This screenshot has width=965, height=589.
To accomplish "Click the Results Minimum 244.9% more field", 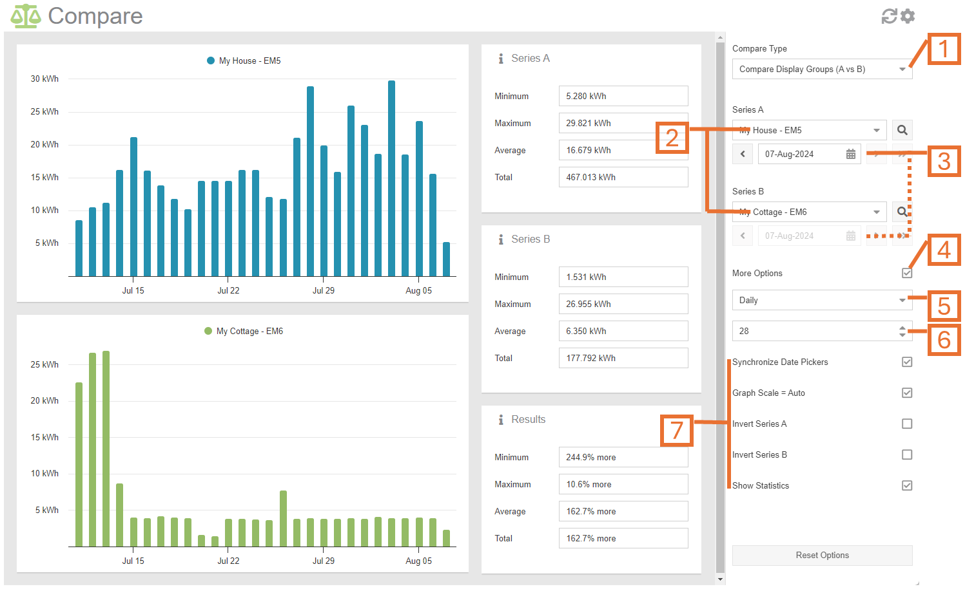I will point(623,457).
